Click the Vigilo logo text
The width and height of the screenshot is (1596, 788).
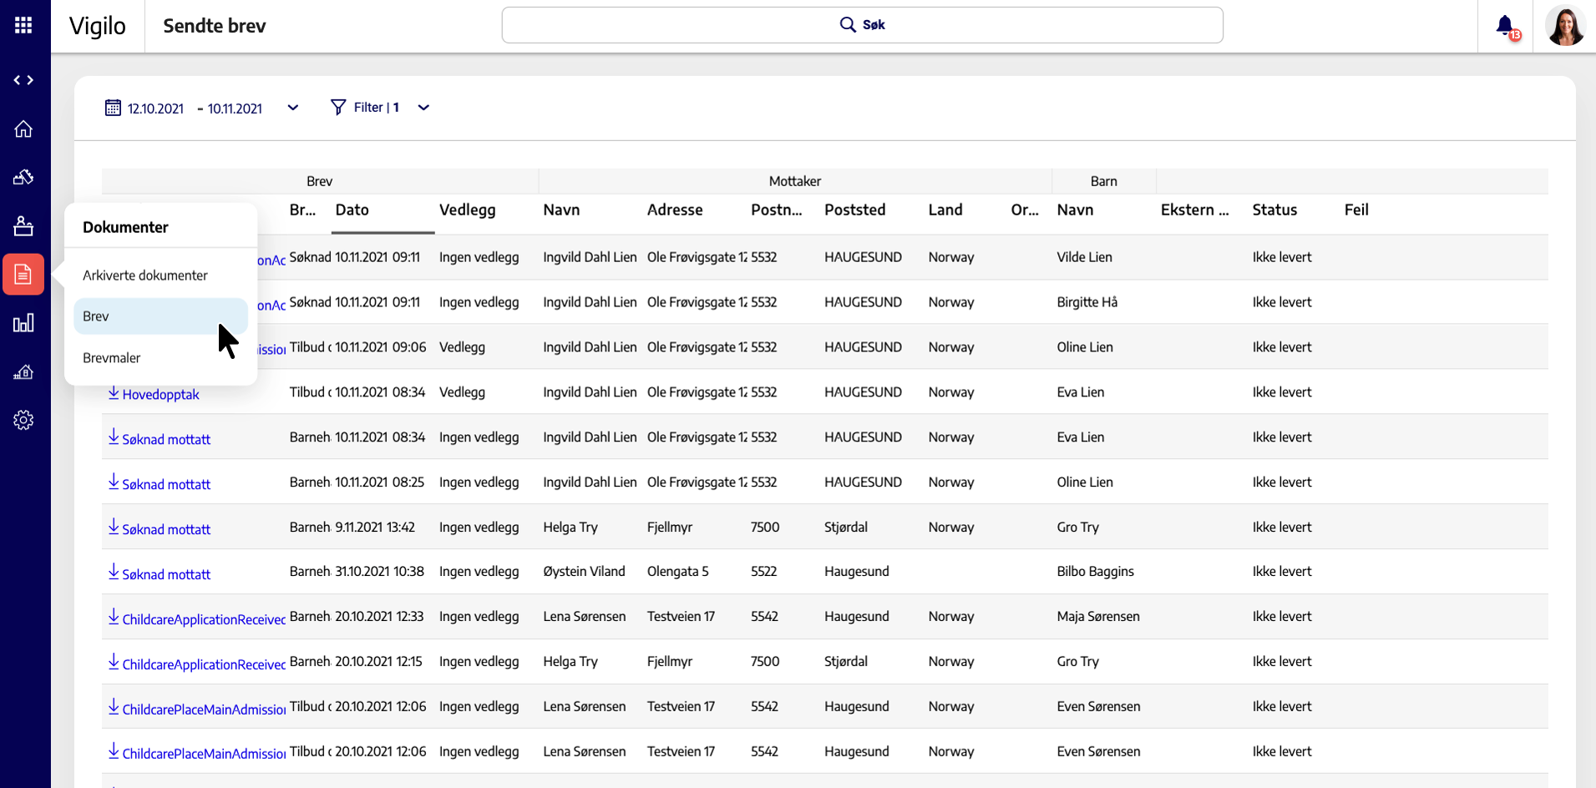98,26
